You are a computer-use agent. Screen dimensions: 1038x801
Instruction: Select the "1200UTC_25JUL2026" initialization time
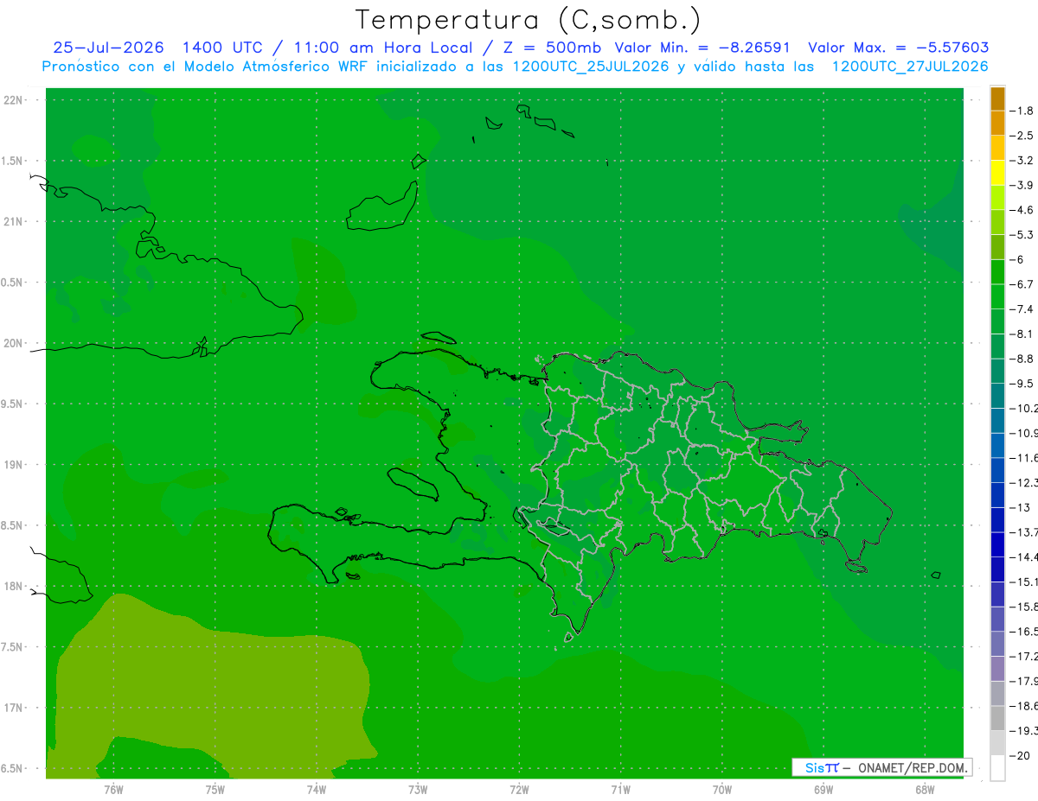coord(591,67)
